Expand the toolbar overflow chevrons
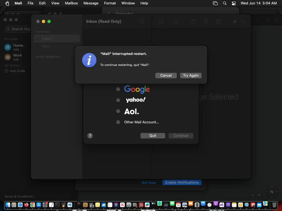 (x=235, y=21)
